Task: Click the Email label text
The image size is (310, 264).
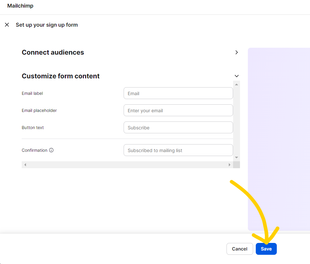Action: click(32, 93)
